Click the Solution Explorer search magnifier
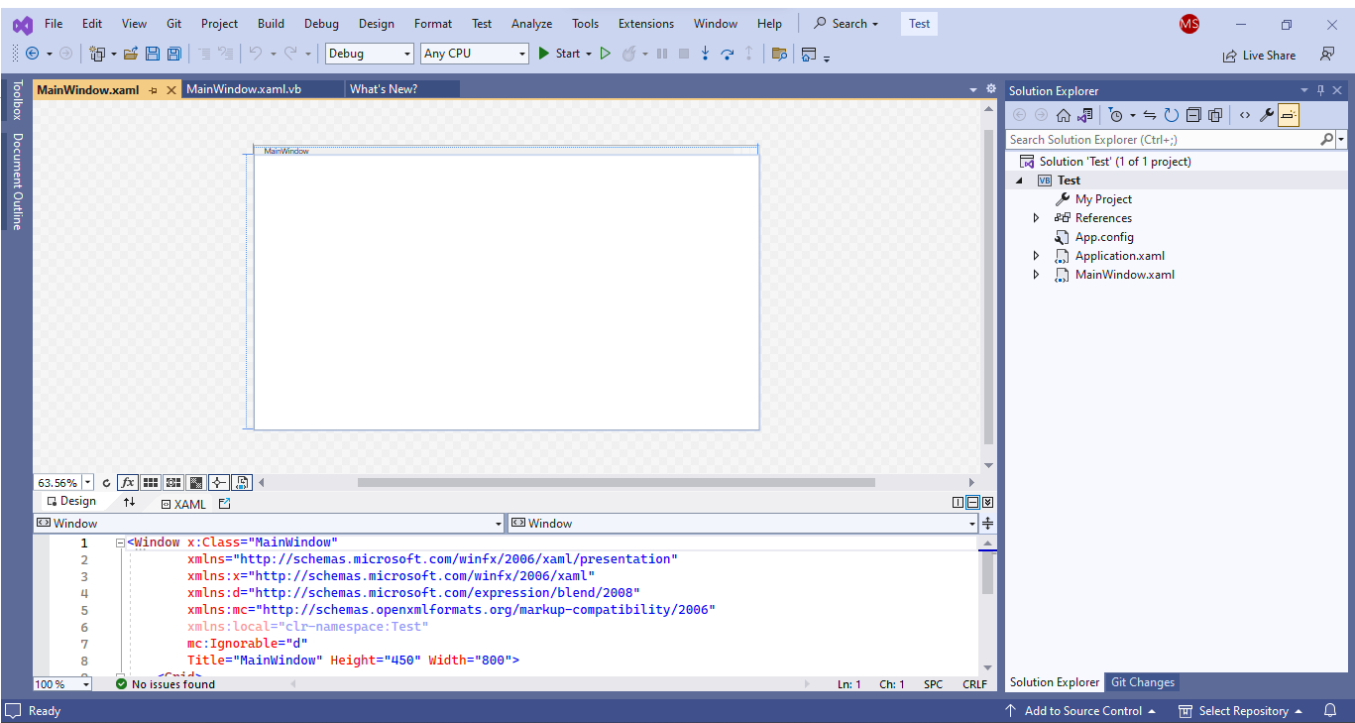Viewport: 1355px width, 723px height. coord(1327,140)
